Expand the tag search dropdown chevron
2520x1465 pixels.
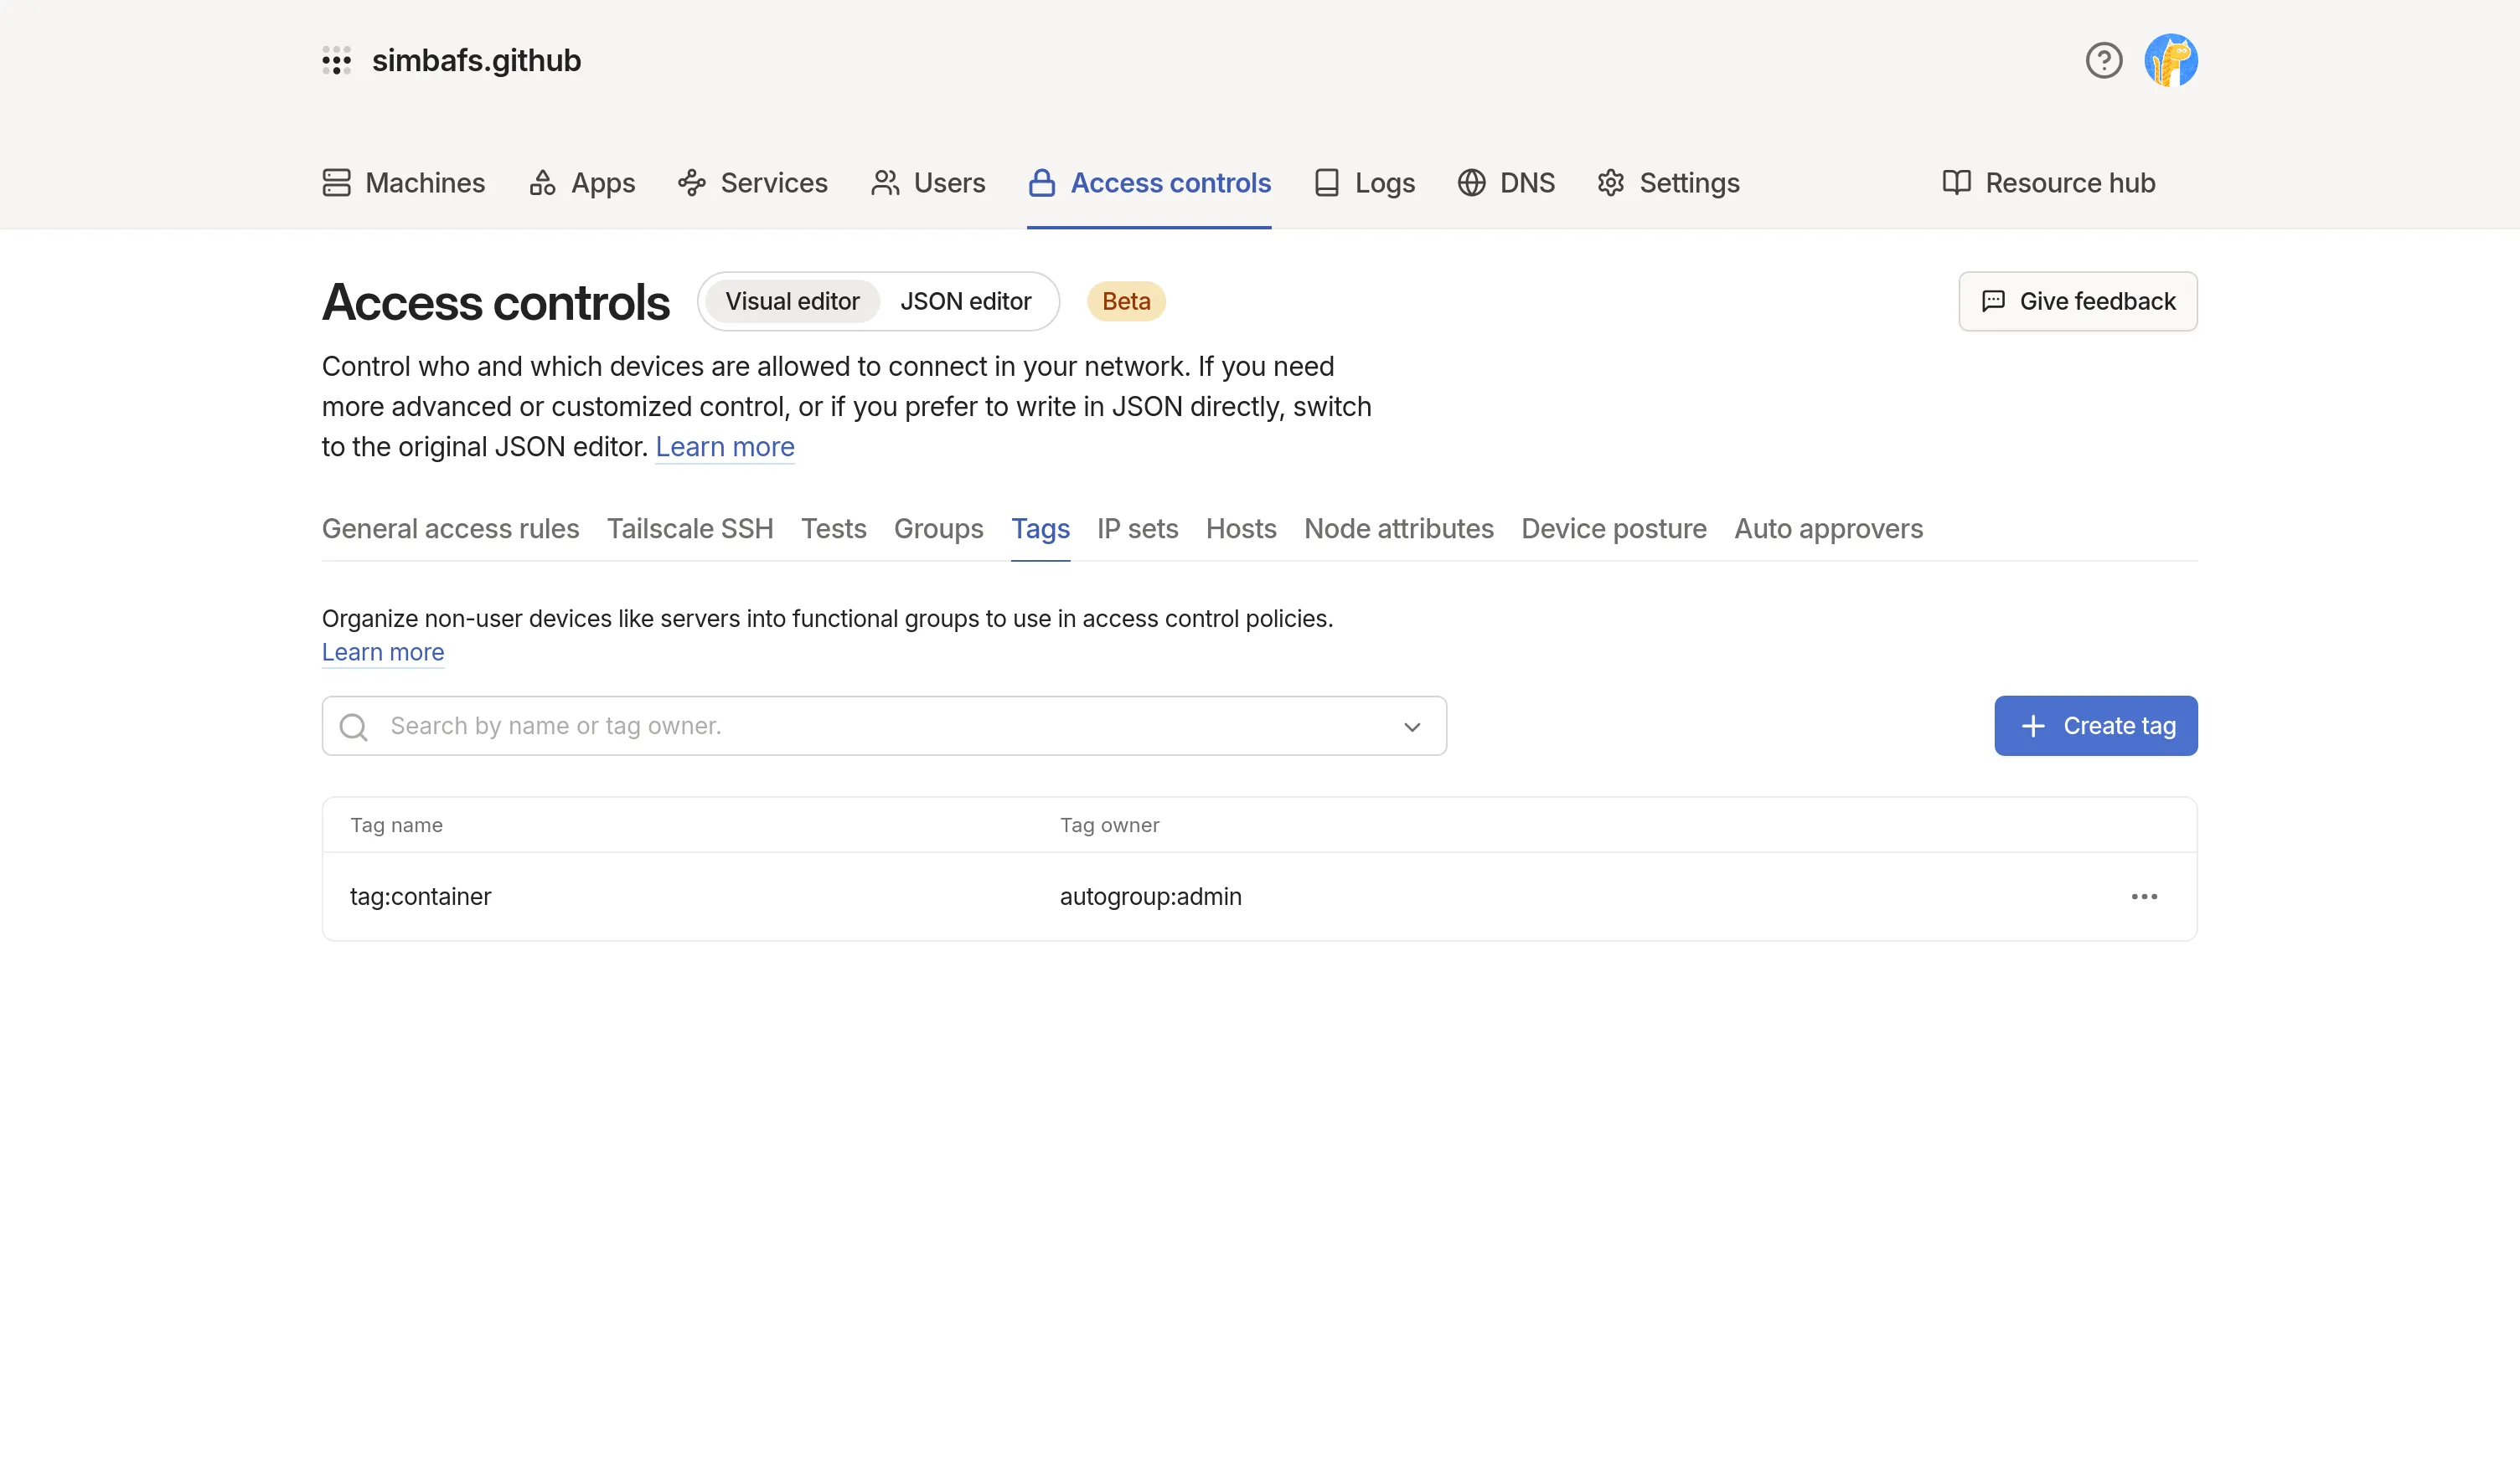(1412, 727)
